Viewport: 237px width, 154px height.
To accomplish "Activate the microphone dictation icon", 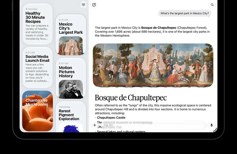I will [x=211, y=125].
